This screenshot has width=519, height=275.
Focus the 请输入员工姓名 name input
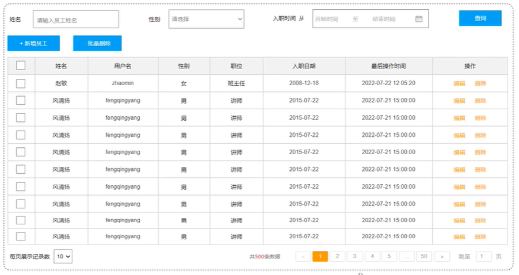76,19
